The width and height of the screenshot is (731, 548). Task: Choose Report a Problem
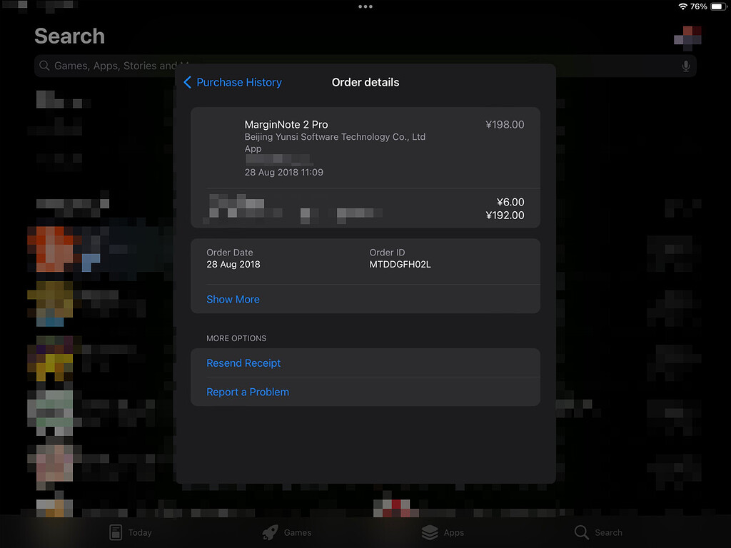click(248, 392)
